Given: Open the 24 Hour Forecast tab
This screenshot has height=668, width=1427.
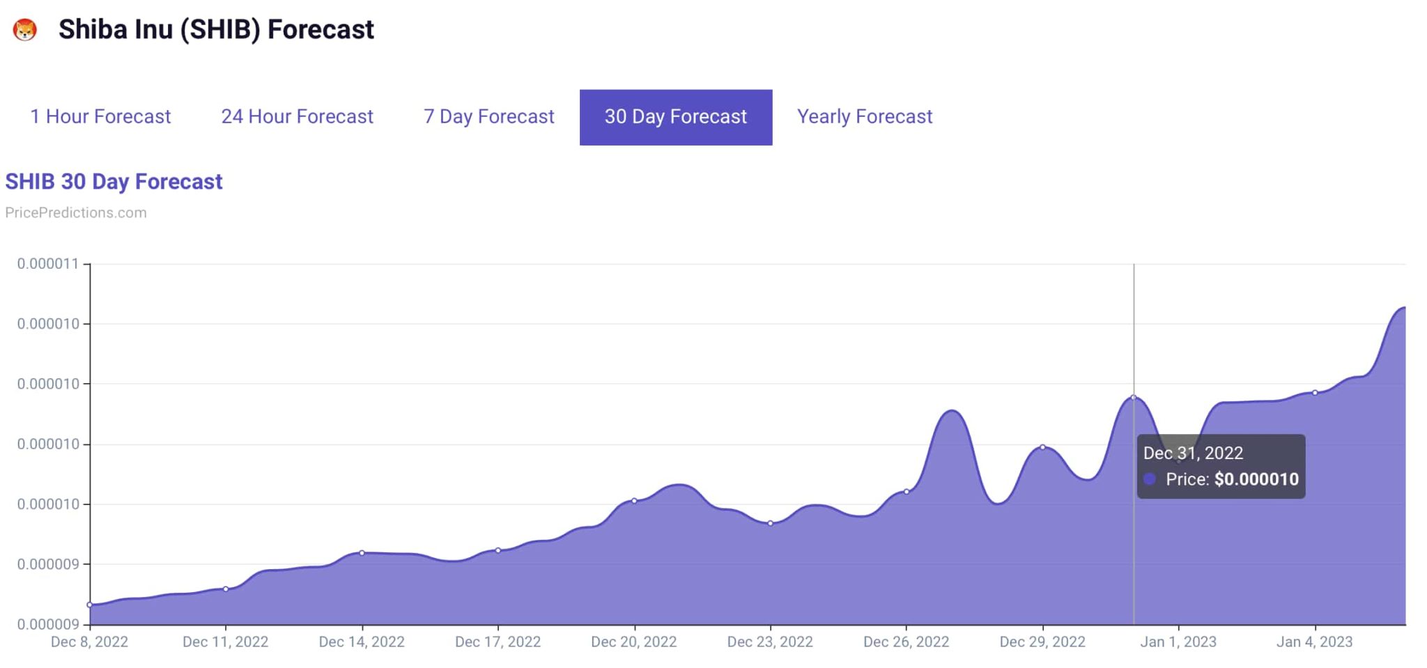Looking at the screenshot, I should click(297, 116).
